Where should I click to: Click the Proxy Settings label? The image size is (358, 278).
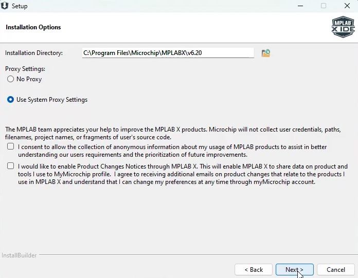pos(25,69)
